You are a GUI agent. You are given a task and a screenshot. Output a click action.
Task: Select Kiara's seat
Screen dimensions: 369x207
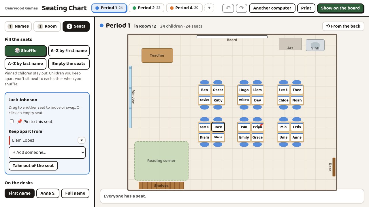204,137
